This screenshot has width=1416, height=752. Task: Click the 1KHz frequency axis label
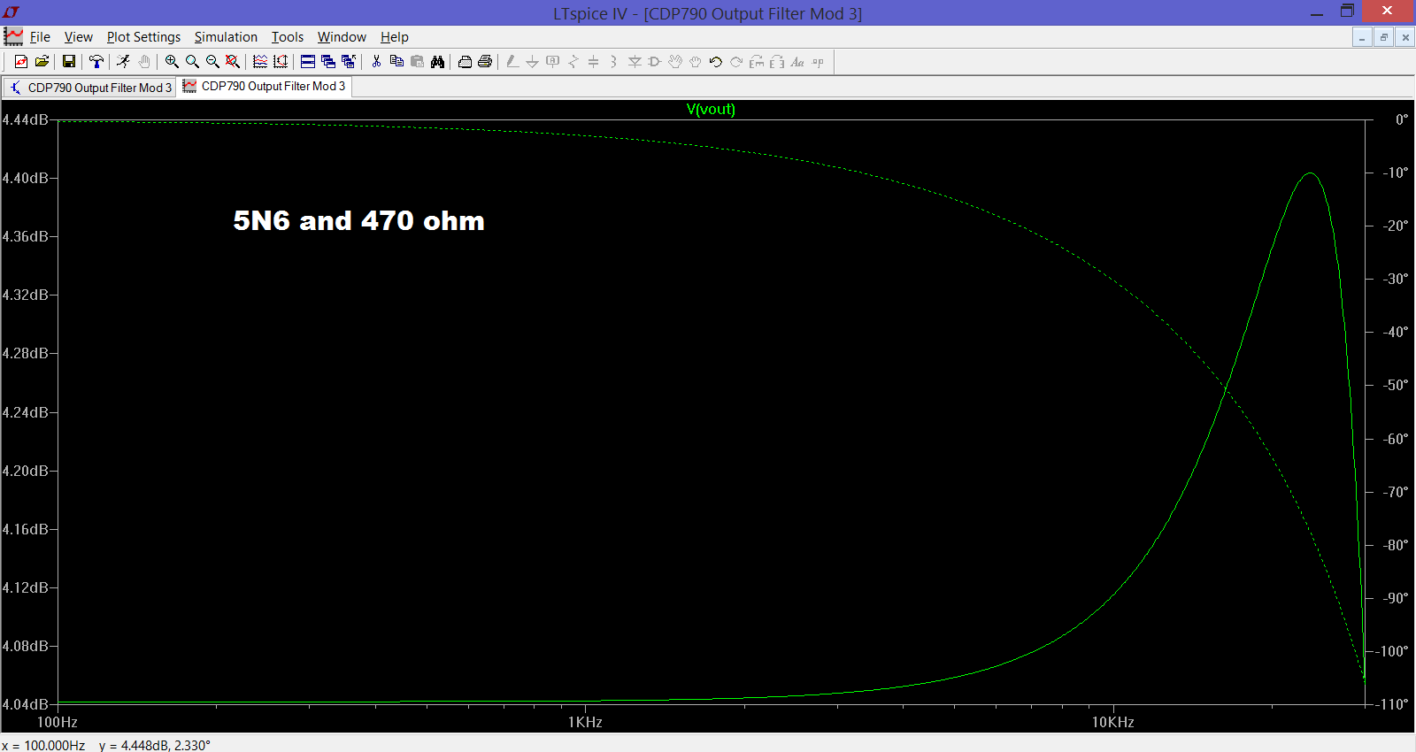pyautogui.click(x=585, y=722)
